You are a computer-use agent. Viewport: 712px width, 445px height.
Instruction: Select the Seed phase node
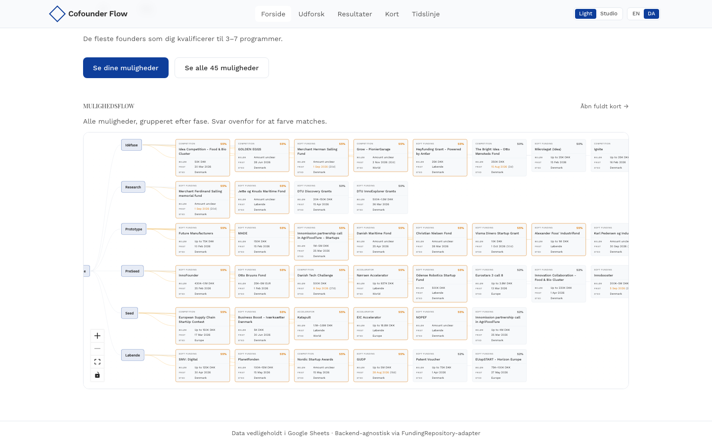(130, 313)
